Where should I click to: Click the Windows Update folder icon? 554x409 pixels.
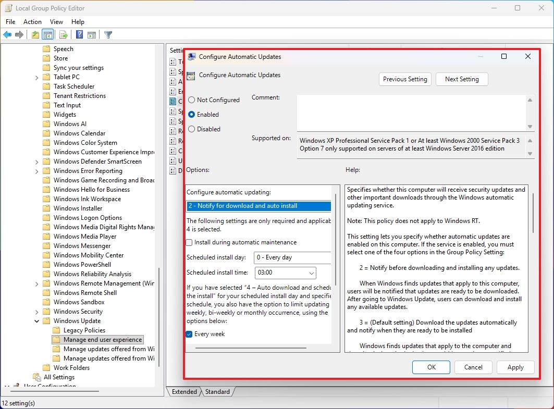(x=46, y=320)
